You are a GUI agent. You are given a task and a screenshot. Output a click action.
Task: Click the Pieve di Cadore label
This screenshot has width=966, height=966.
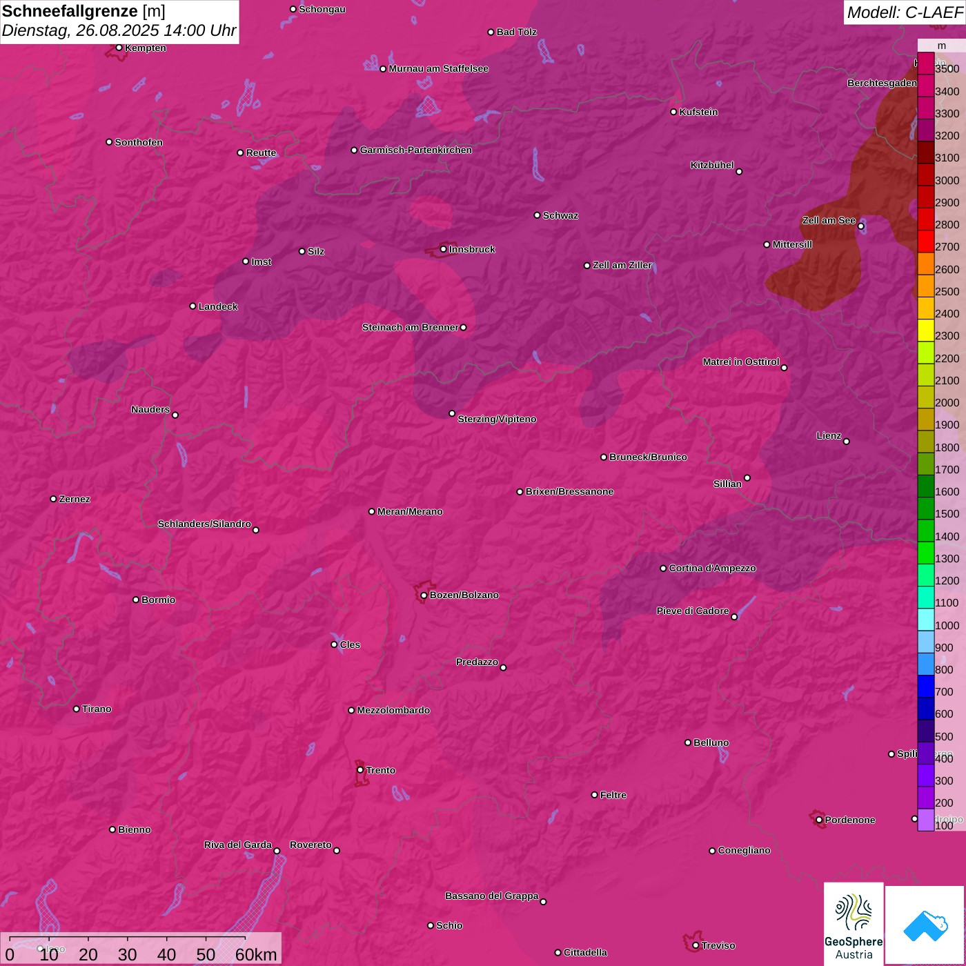pyautogui.click(x=693, y=611)
